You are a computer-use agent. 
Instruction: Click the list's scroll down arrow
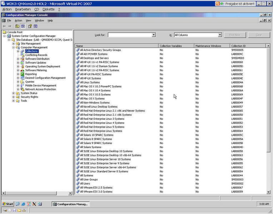coord(268,192)
